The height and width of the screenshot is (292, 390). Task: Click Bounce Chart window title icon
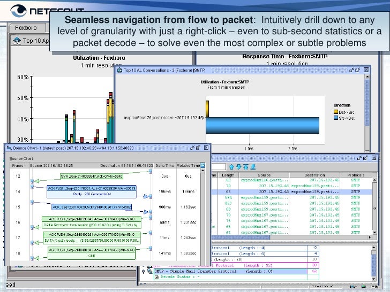(x=9, y=148)
